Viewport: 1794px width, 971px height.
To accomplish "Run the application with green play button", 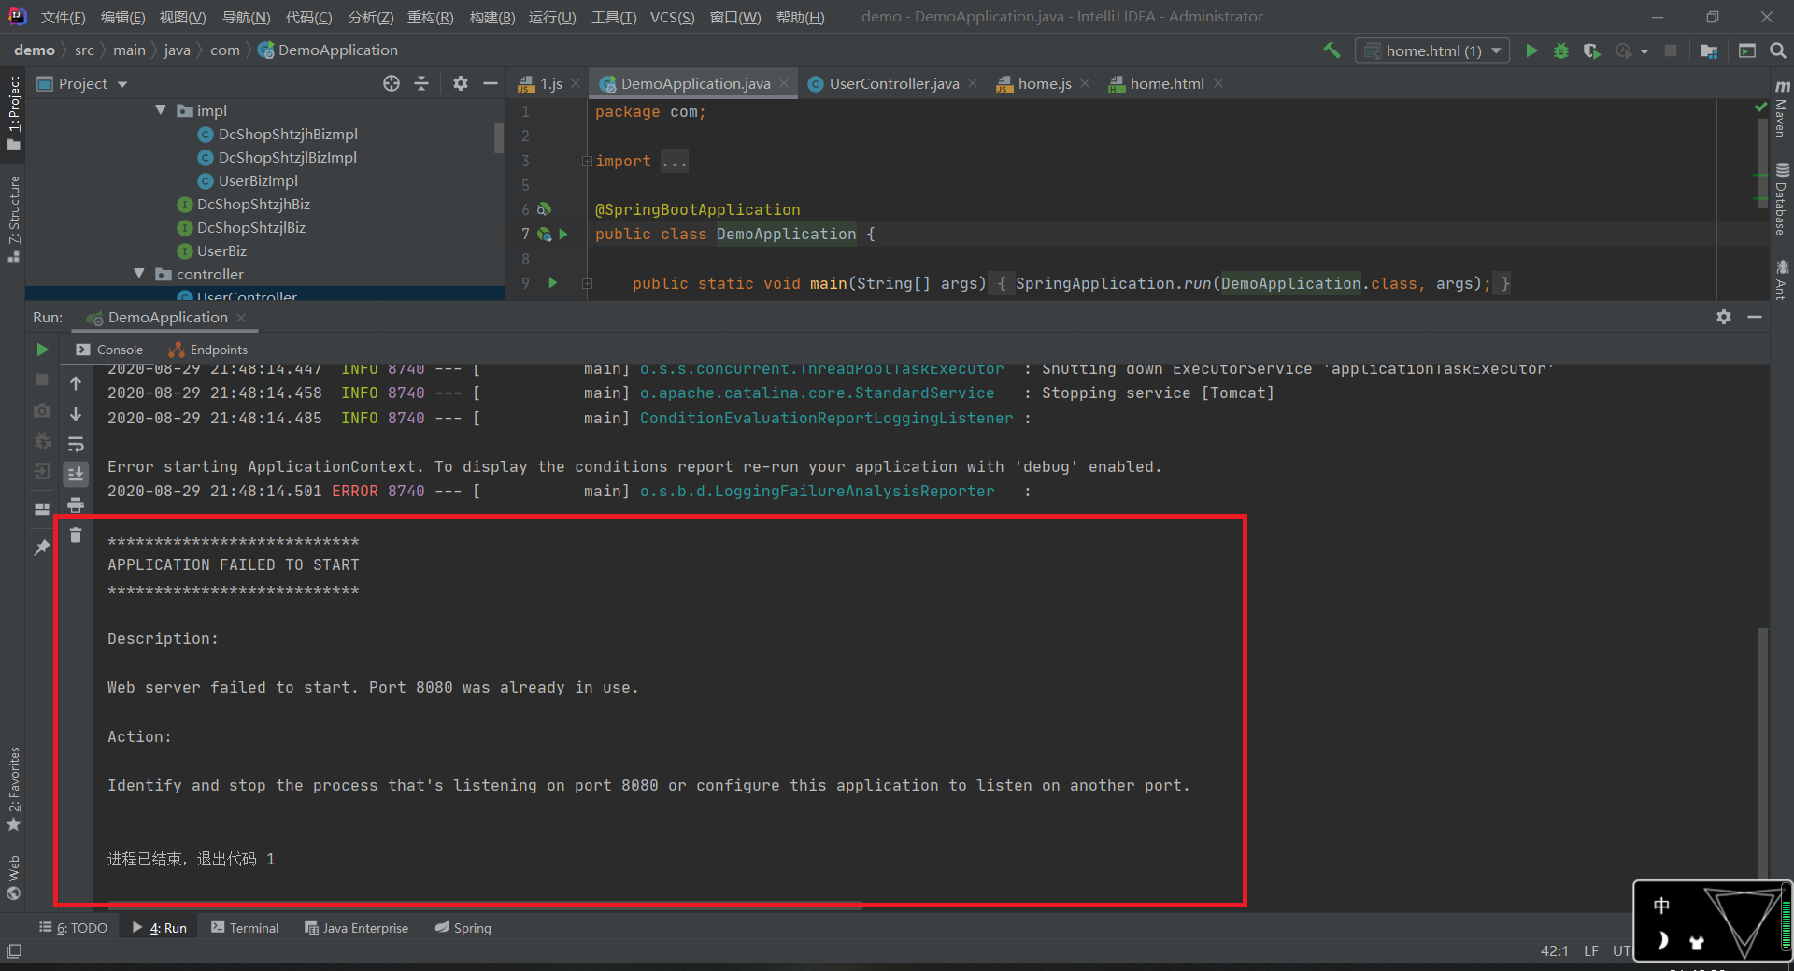I will click(x=1531, y=50).
